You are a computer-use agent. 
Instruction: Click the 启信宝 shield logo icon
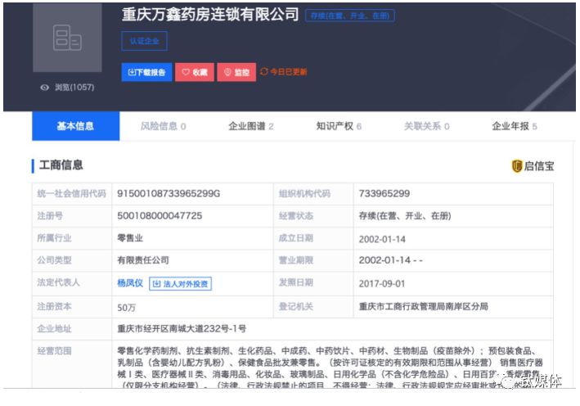pyautogui.click(x=517, y=166)
